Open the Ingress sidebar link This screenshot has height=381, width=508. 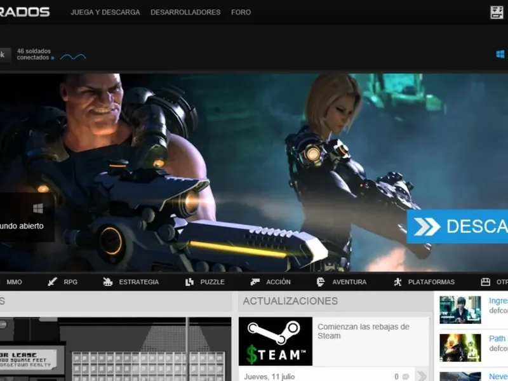tap(498, 300)
